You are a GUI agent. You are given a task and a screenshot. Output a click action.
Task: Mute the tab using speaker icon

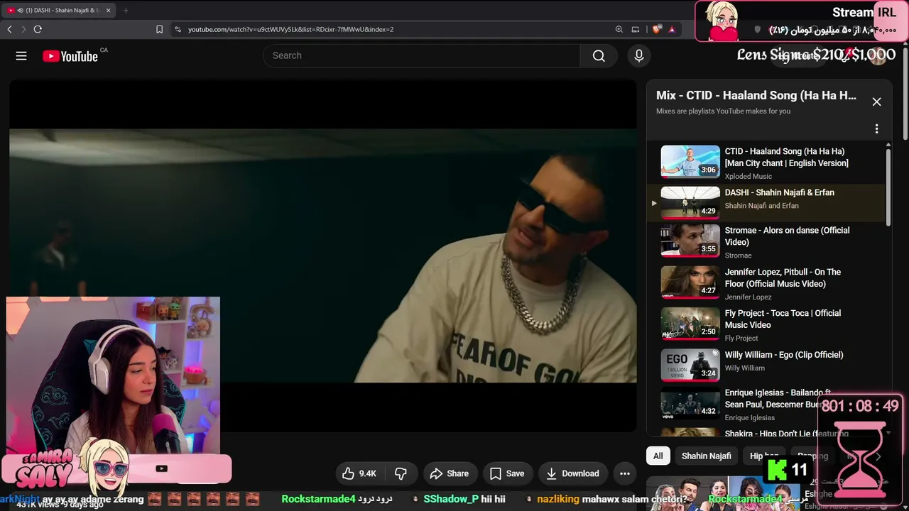coord(19,11)
